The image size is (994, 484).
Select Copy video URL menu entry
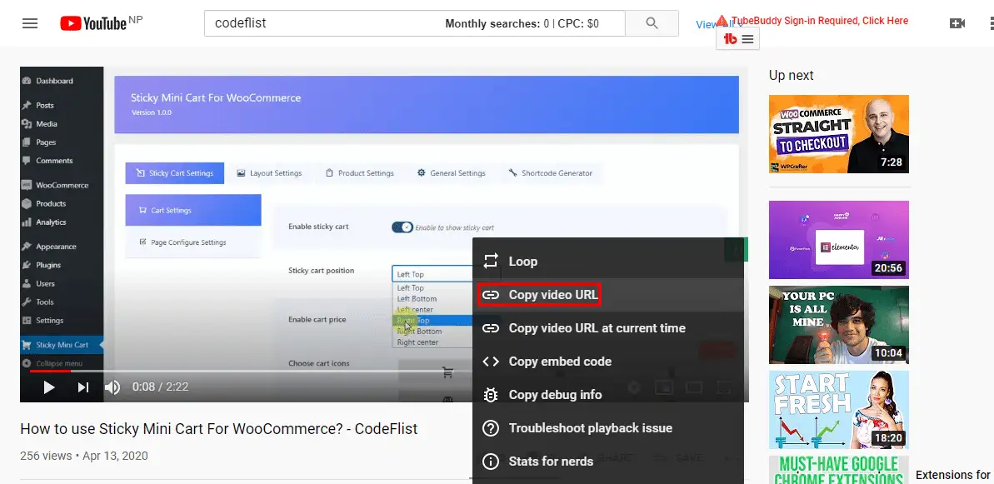coord(552,295)
